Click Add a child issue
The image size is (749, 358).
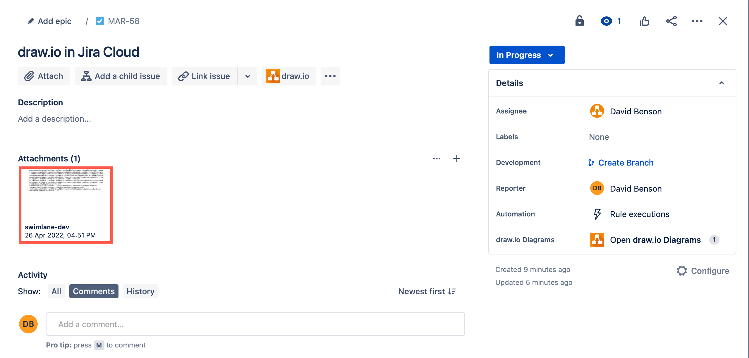tap(121, 76)
